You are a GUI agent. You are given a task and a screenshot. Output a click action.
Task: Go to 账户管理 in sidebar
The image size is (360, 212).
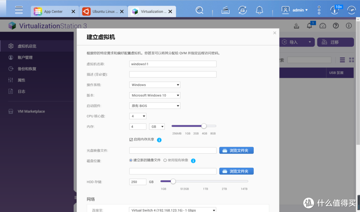(x=37, y=58)
